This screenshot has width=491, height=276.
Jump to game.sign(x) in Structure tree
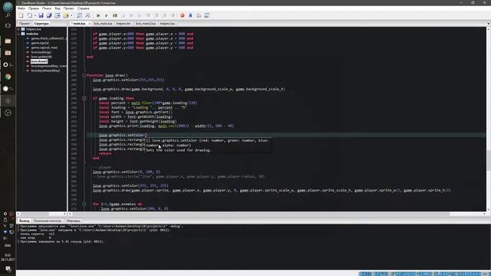click(40, 43)
